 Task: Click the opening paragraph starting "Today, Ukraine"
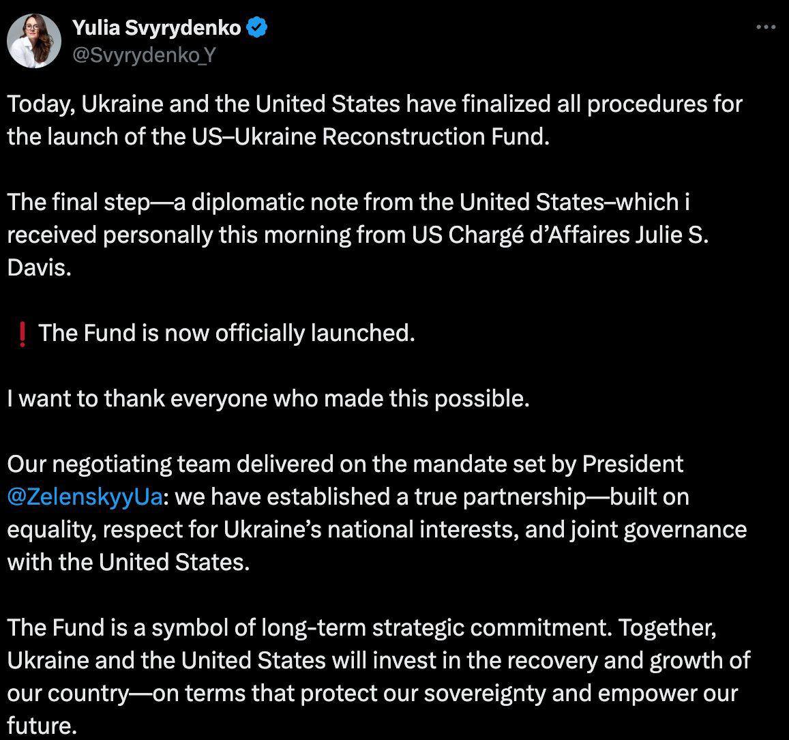[x=375, y=120]
